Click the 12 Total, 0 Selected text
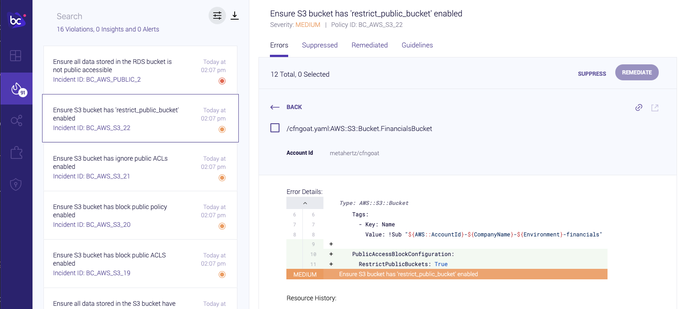Screen dimensions: 683x309 pos(300,74)
